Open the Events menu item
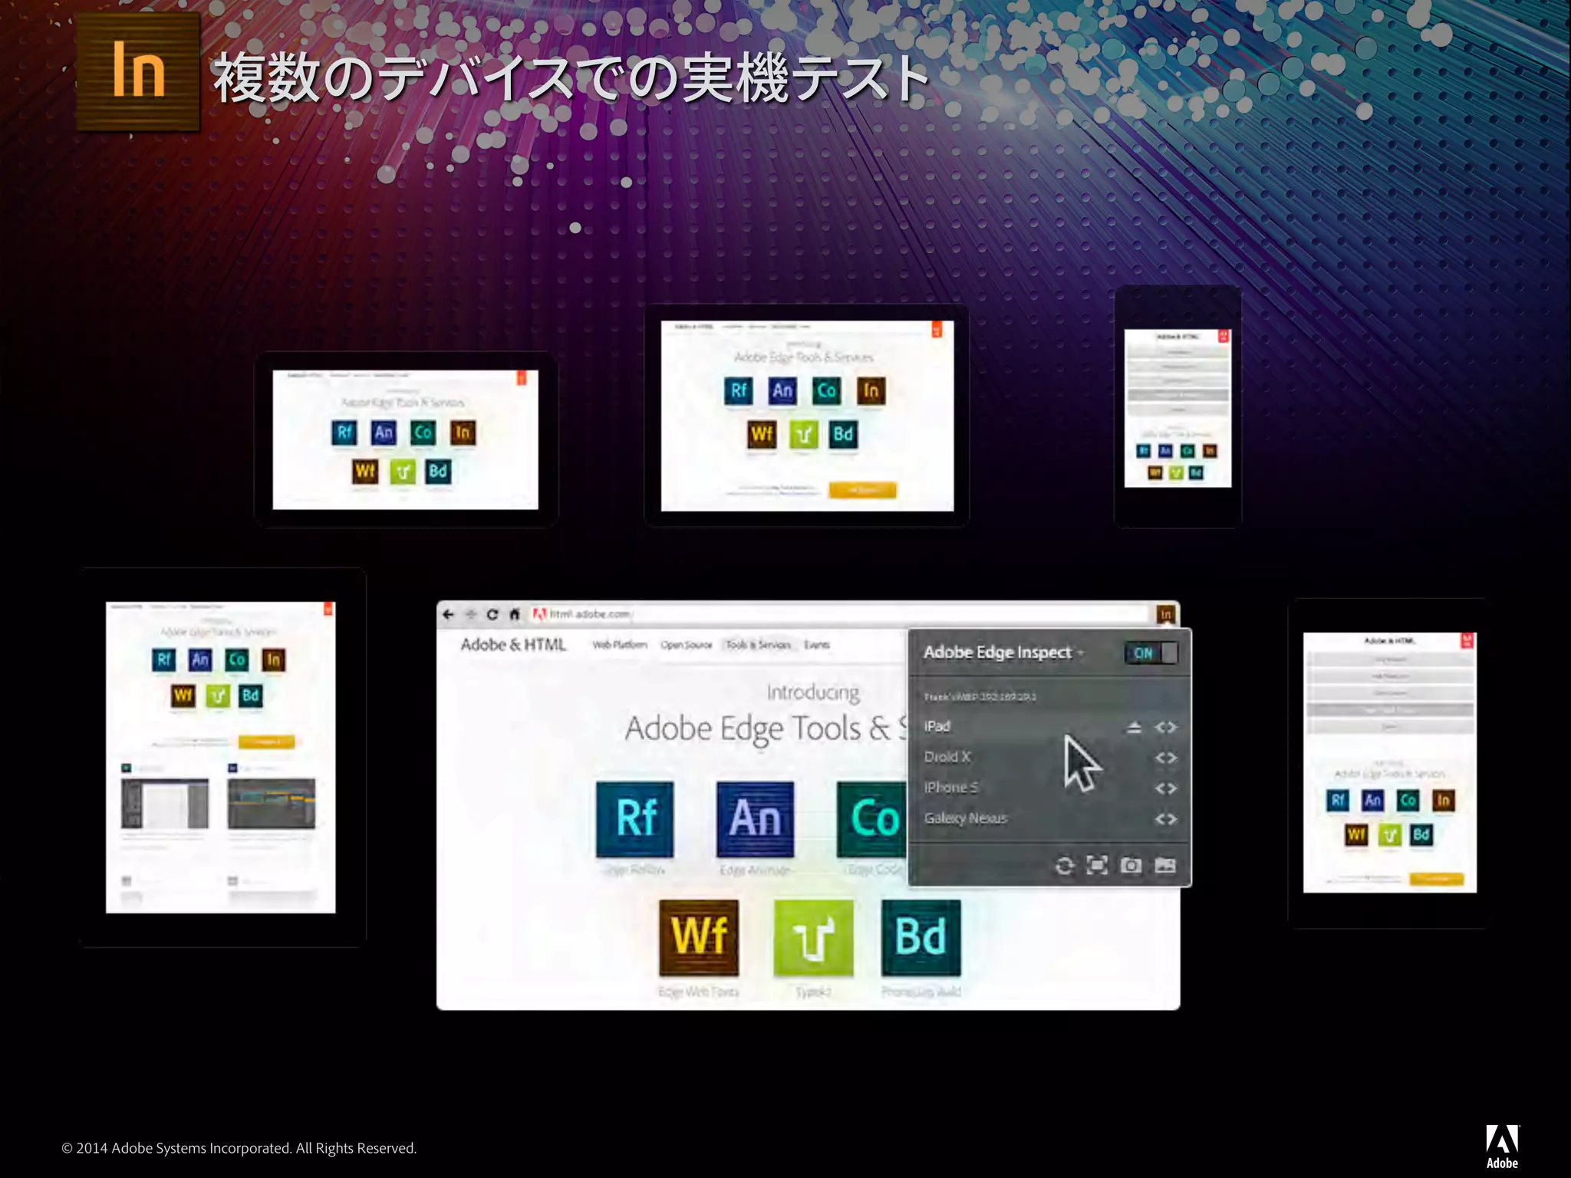Image resolution: width=1571 pixels, height=1178 pixels. click(817, 645)
